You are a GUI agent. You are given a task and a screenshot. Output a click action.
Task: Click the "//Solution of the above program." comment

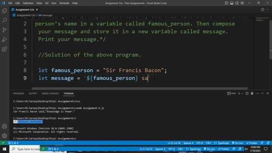point(90,55)
